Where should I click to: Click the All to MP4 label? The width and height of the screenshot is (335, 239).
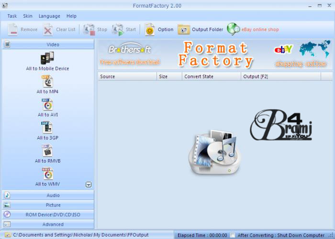click(x=47, y=92)
